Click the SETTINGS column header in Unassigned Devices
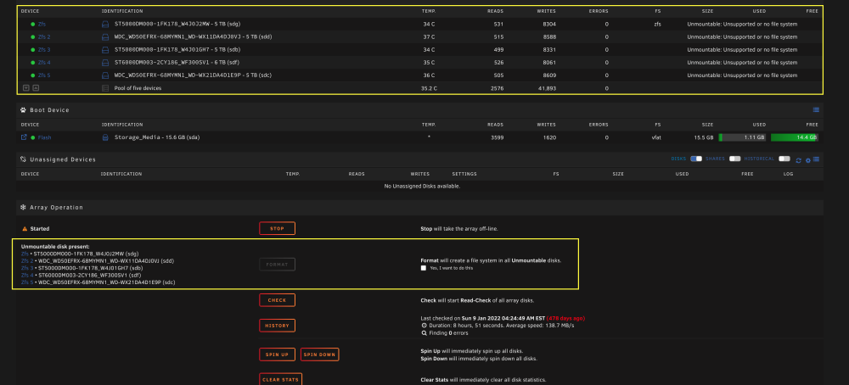849x385 pixels. [464, 174]
